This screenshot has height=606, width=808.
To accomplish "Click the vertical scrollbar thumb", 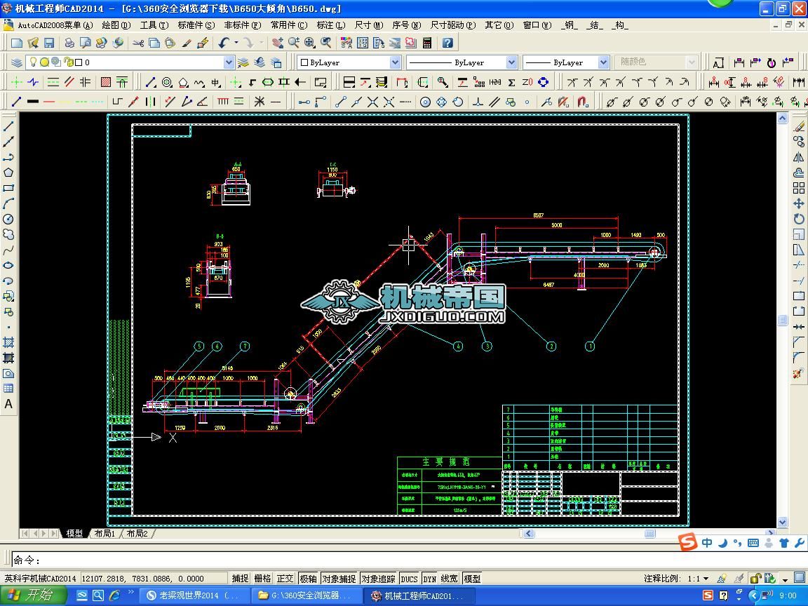I will [x=782, y=320].
